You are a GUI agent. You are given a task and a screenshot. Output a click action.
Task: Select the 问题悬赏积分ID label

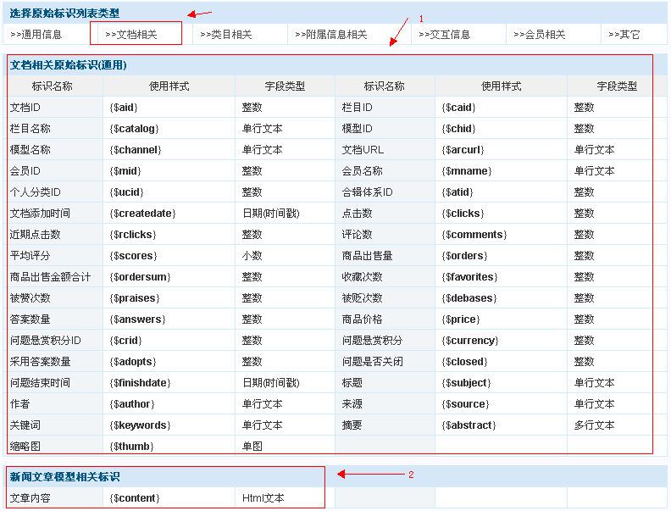pyautogui.click(x=46, y=341)
